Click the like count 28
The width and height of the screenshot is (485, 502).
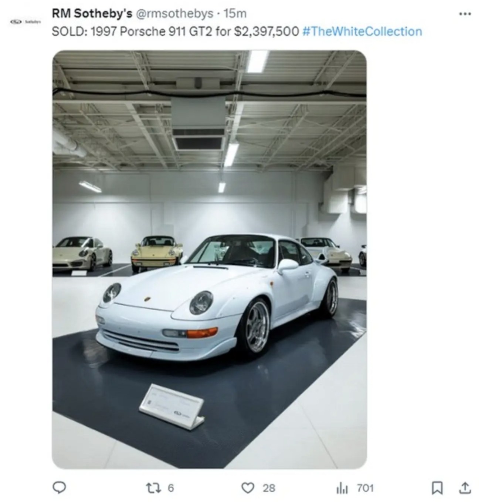[x=269, y=488]
